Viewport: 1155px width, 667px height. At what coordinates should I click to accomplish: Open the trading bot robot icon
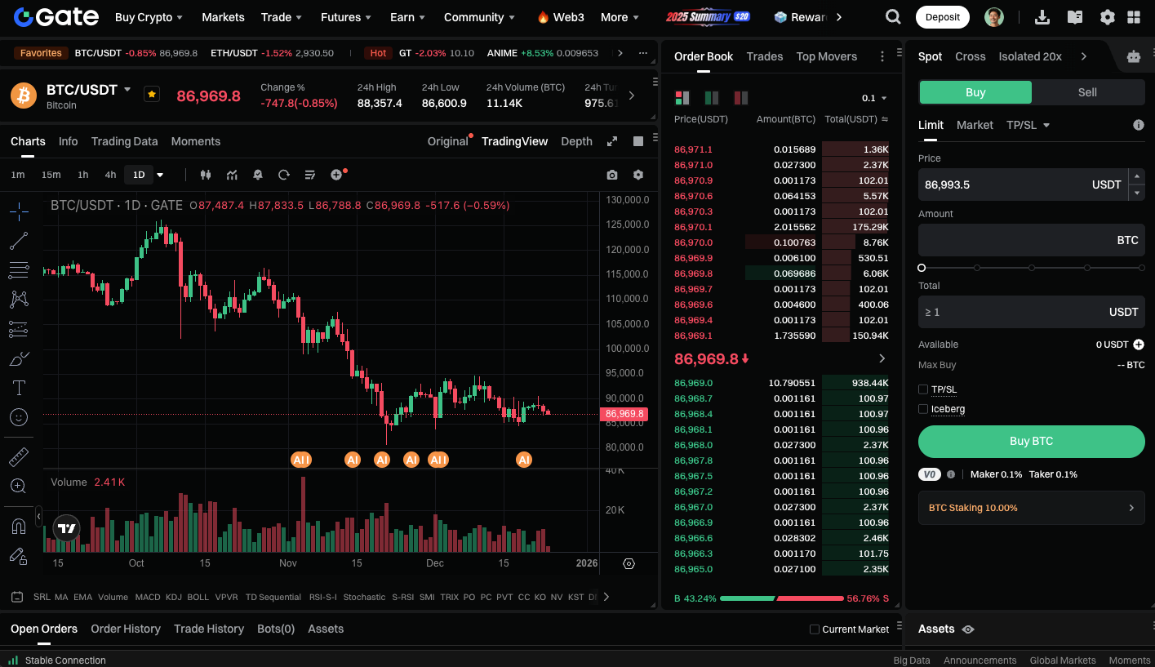click(1133, 56)
